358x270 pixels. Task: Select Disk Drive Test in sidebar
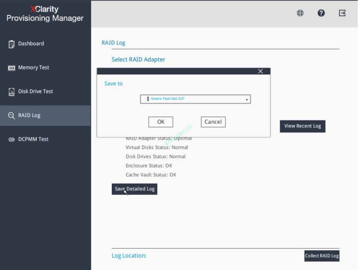pyautogui.click(x=45, y=92)
